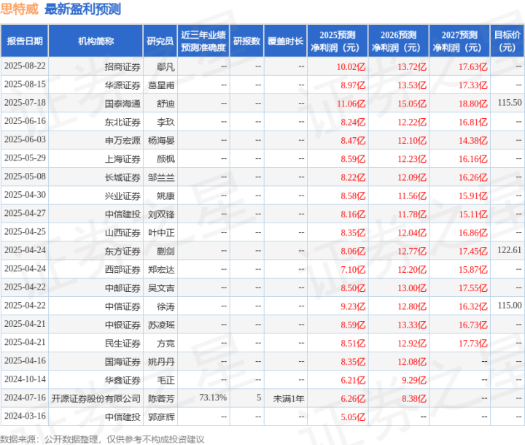525x445 pixels.
Task: Select the target price 122.61
Action: (510, 250)
